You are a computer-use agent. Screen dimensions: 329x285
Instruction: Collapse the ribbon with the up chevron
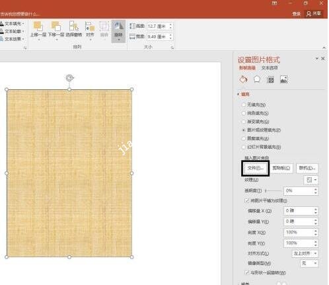click(324, 48)
